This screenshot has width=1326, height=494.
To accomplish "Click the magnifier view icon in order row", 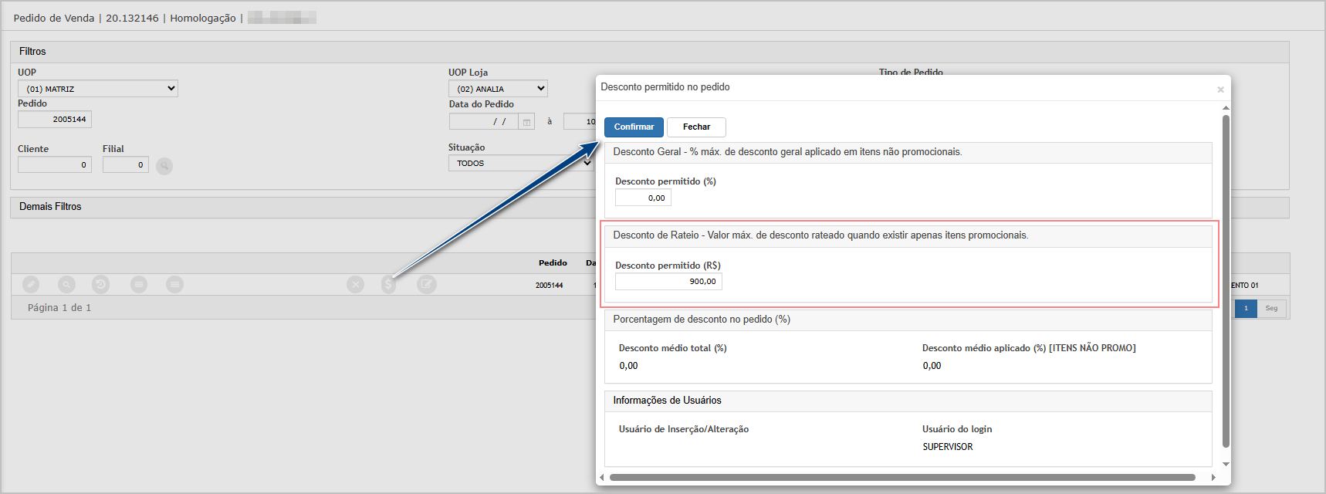I will pyautogui.click(x=66, y=285).
